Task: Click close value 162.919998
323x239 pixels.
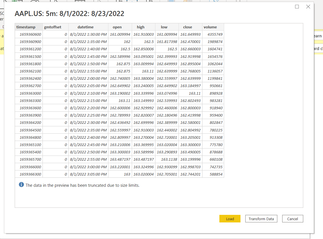Action: point(191,56)
